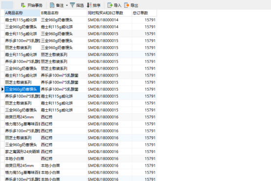The image size is (271, 181).
Task: Launch the 导入 import wizard
Action: click(114, 5)
